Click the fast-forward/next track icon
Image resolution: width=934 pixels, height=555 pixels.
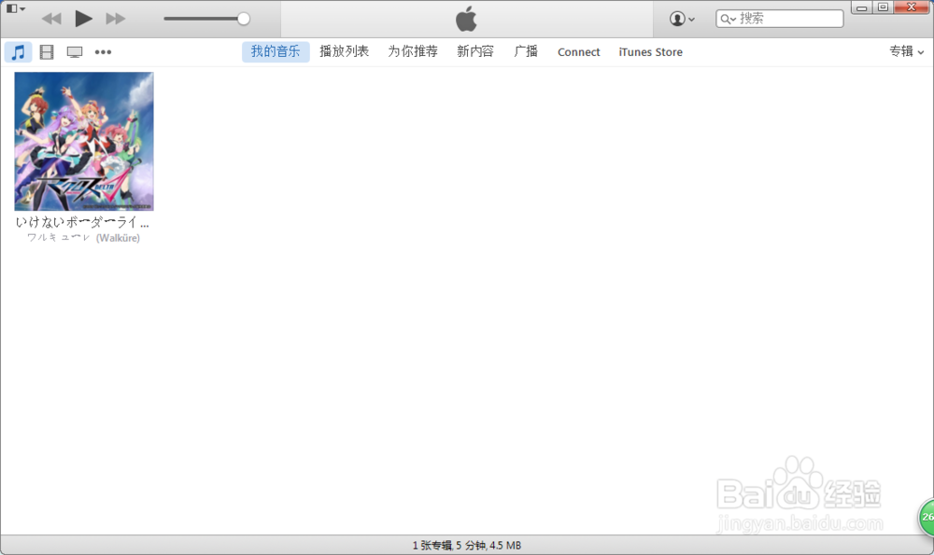pyautogui.click(x=114, y=18)
